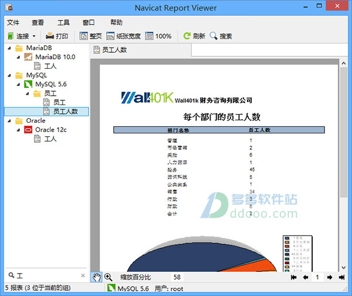Image resolution: width=352 pixels, height=296 pixels.
Task: Select the 员工 folder icon
Action: coord(37,93)
